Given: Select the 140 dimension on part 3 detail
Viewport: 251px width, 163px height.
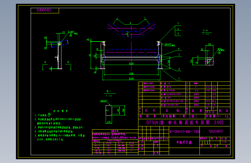Looking at the screenshot, I should pos(118,111).
